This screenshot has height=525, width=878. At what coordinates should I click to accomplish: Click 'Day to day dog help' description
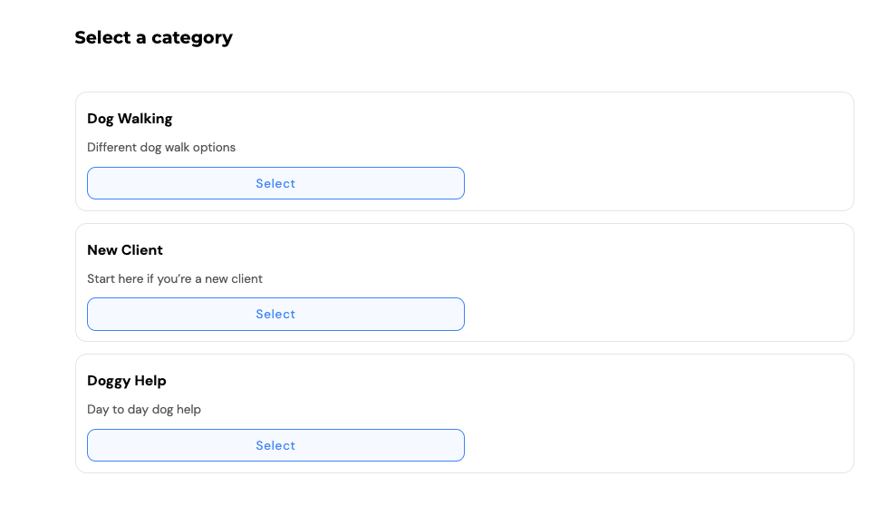[x=144, y=410]
